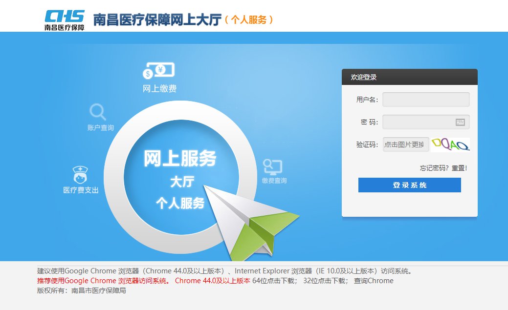Click the 网上缴费 money icon

click(x=159, y=70)
